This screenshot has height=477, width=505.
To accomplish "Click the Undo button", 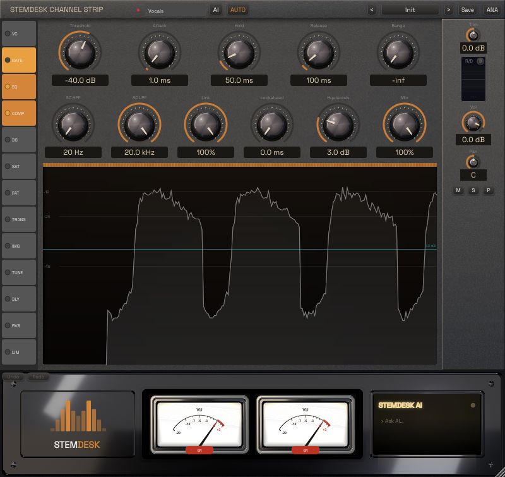I will (13, 377).
